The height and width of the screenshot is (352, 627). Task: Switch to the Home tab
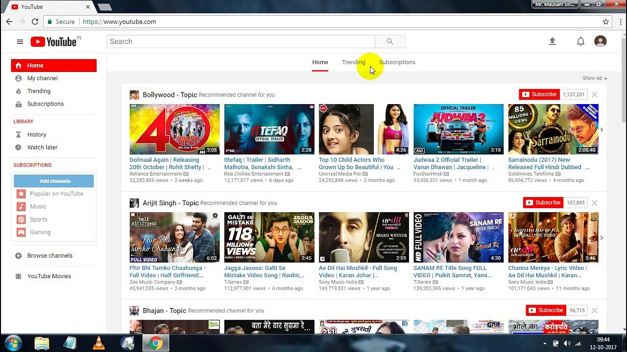coord(320,62)
